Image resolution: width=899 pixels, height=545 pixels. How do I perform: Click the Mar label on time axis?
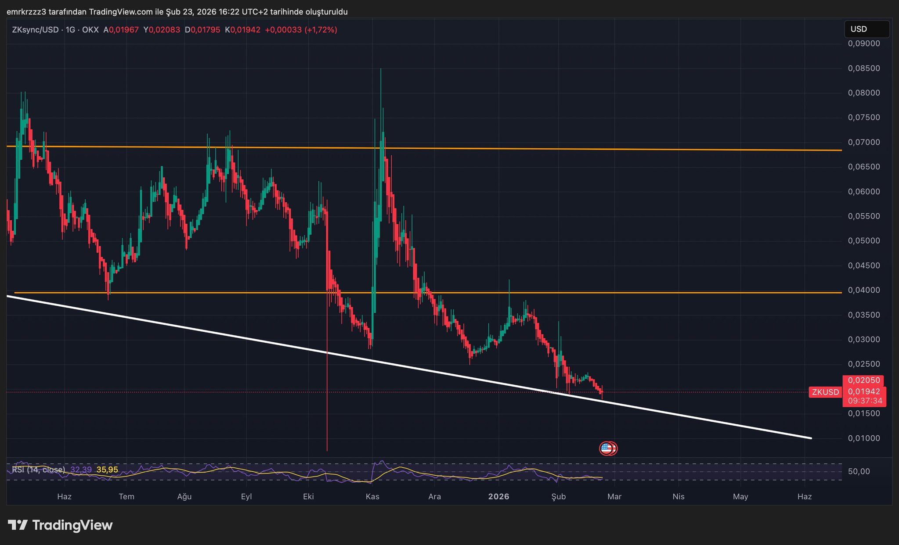614,497
